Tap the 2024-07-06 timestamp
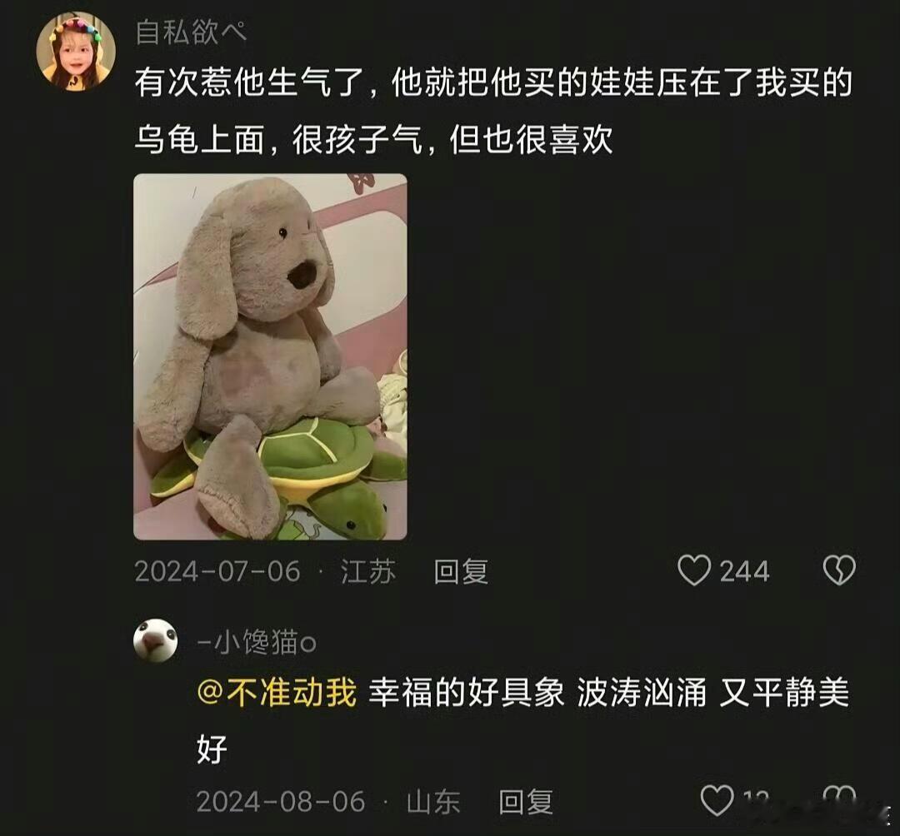Viewport: 900px width, 836px height. 217,572
